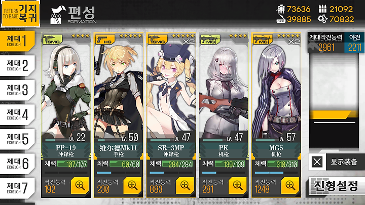
Task: Select the Echelon 5 tab
Action: [x=17, y=139]
